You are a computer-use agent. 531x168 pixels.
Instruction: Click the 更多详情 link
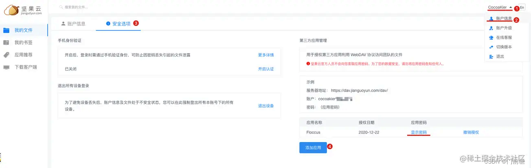[266, 55]
